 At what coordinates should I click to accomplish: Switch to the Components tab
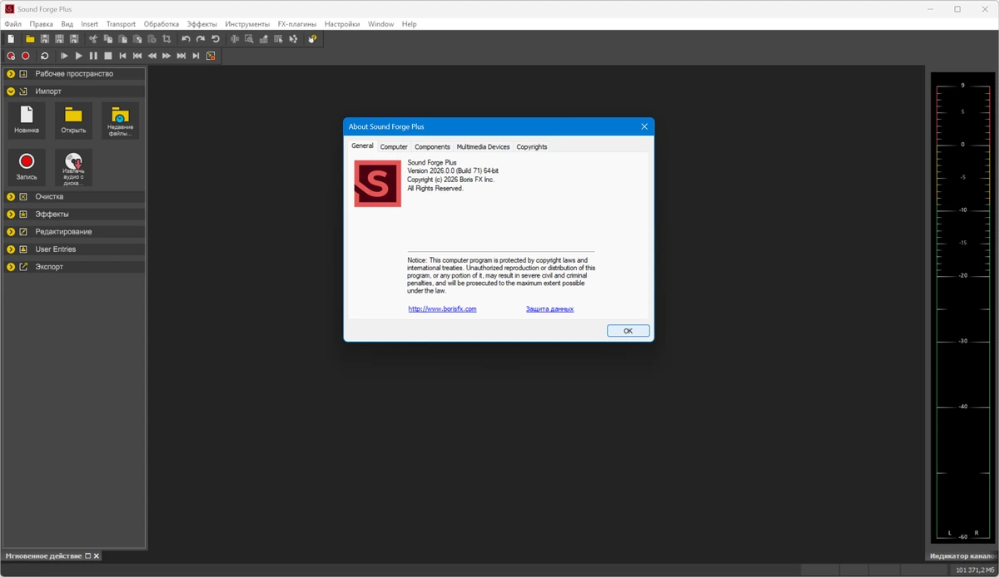(x=432, y=146)
